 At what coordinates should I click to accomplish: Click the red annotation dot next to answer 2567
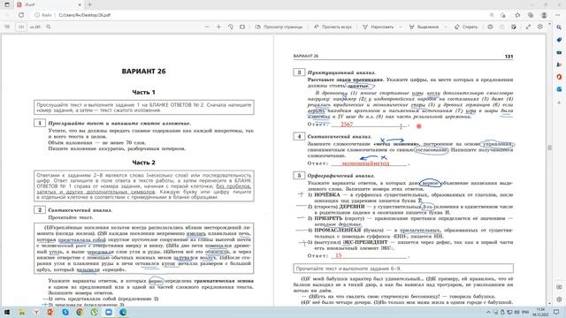click(418, 126)
